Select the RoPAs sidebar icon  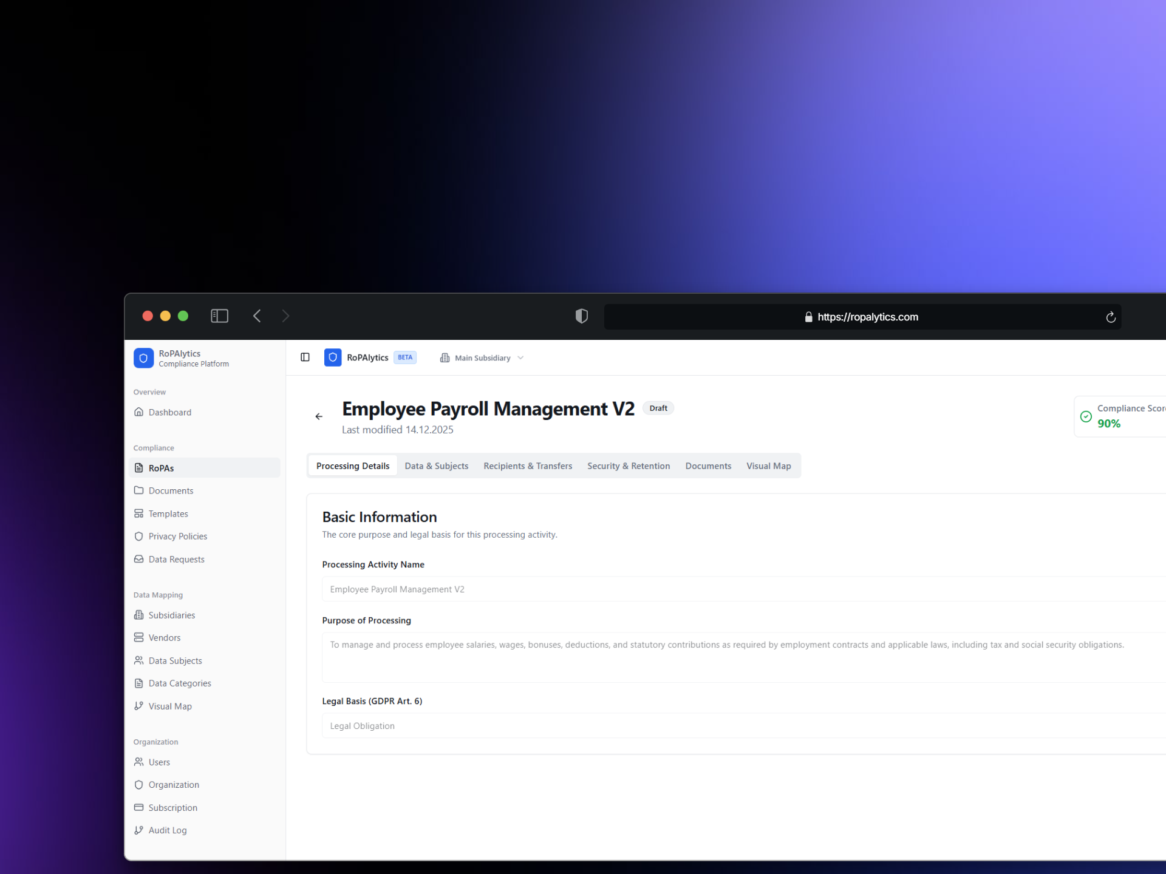[x=140, y=467]
